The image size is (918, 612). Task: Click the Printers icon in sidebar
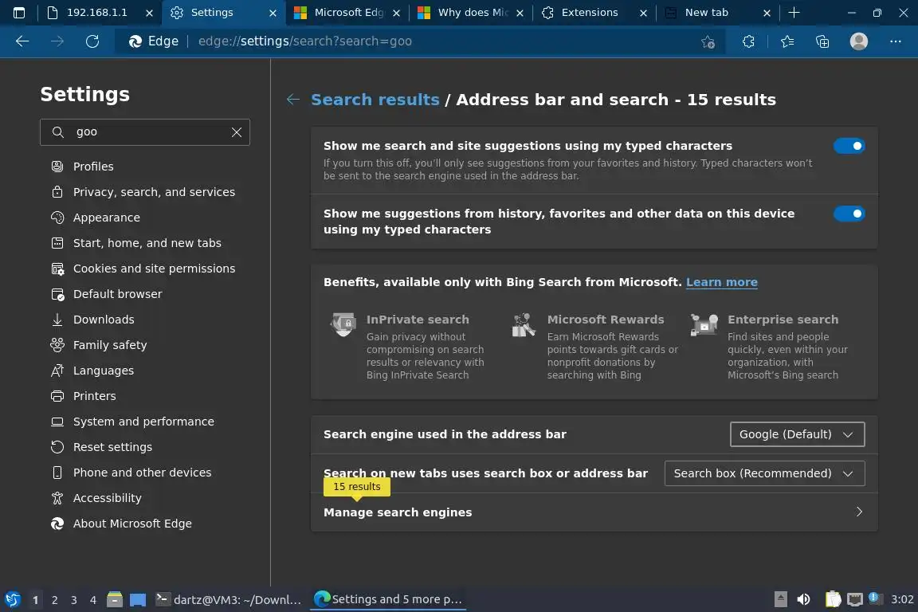pyautogui.click(x=57, y=396)
